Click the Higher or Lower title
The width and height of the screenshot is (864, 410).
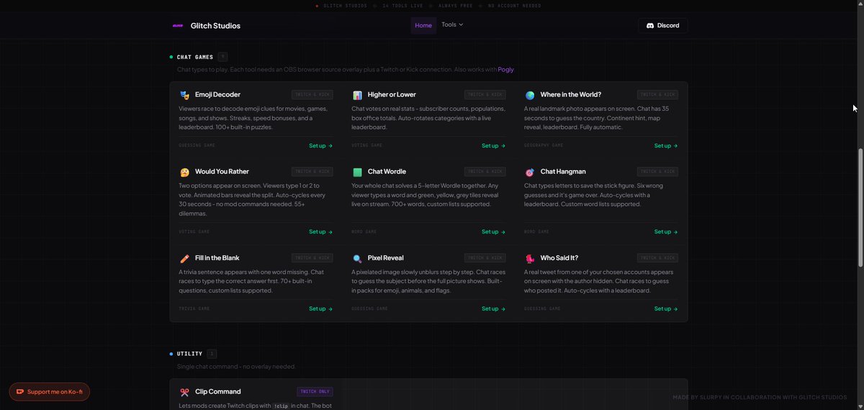[x=392, y=94]
